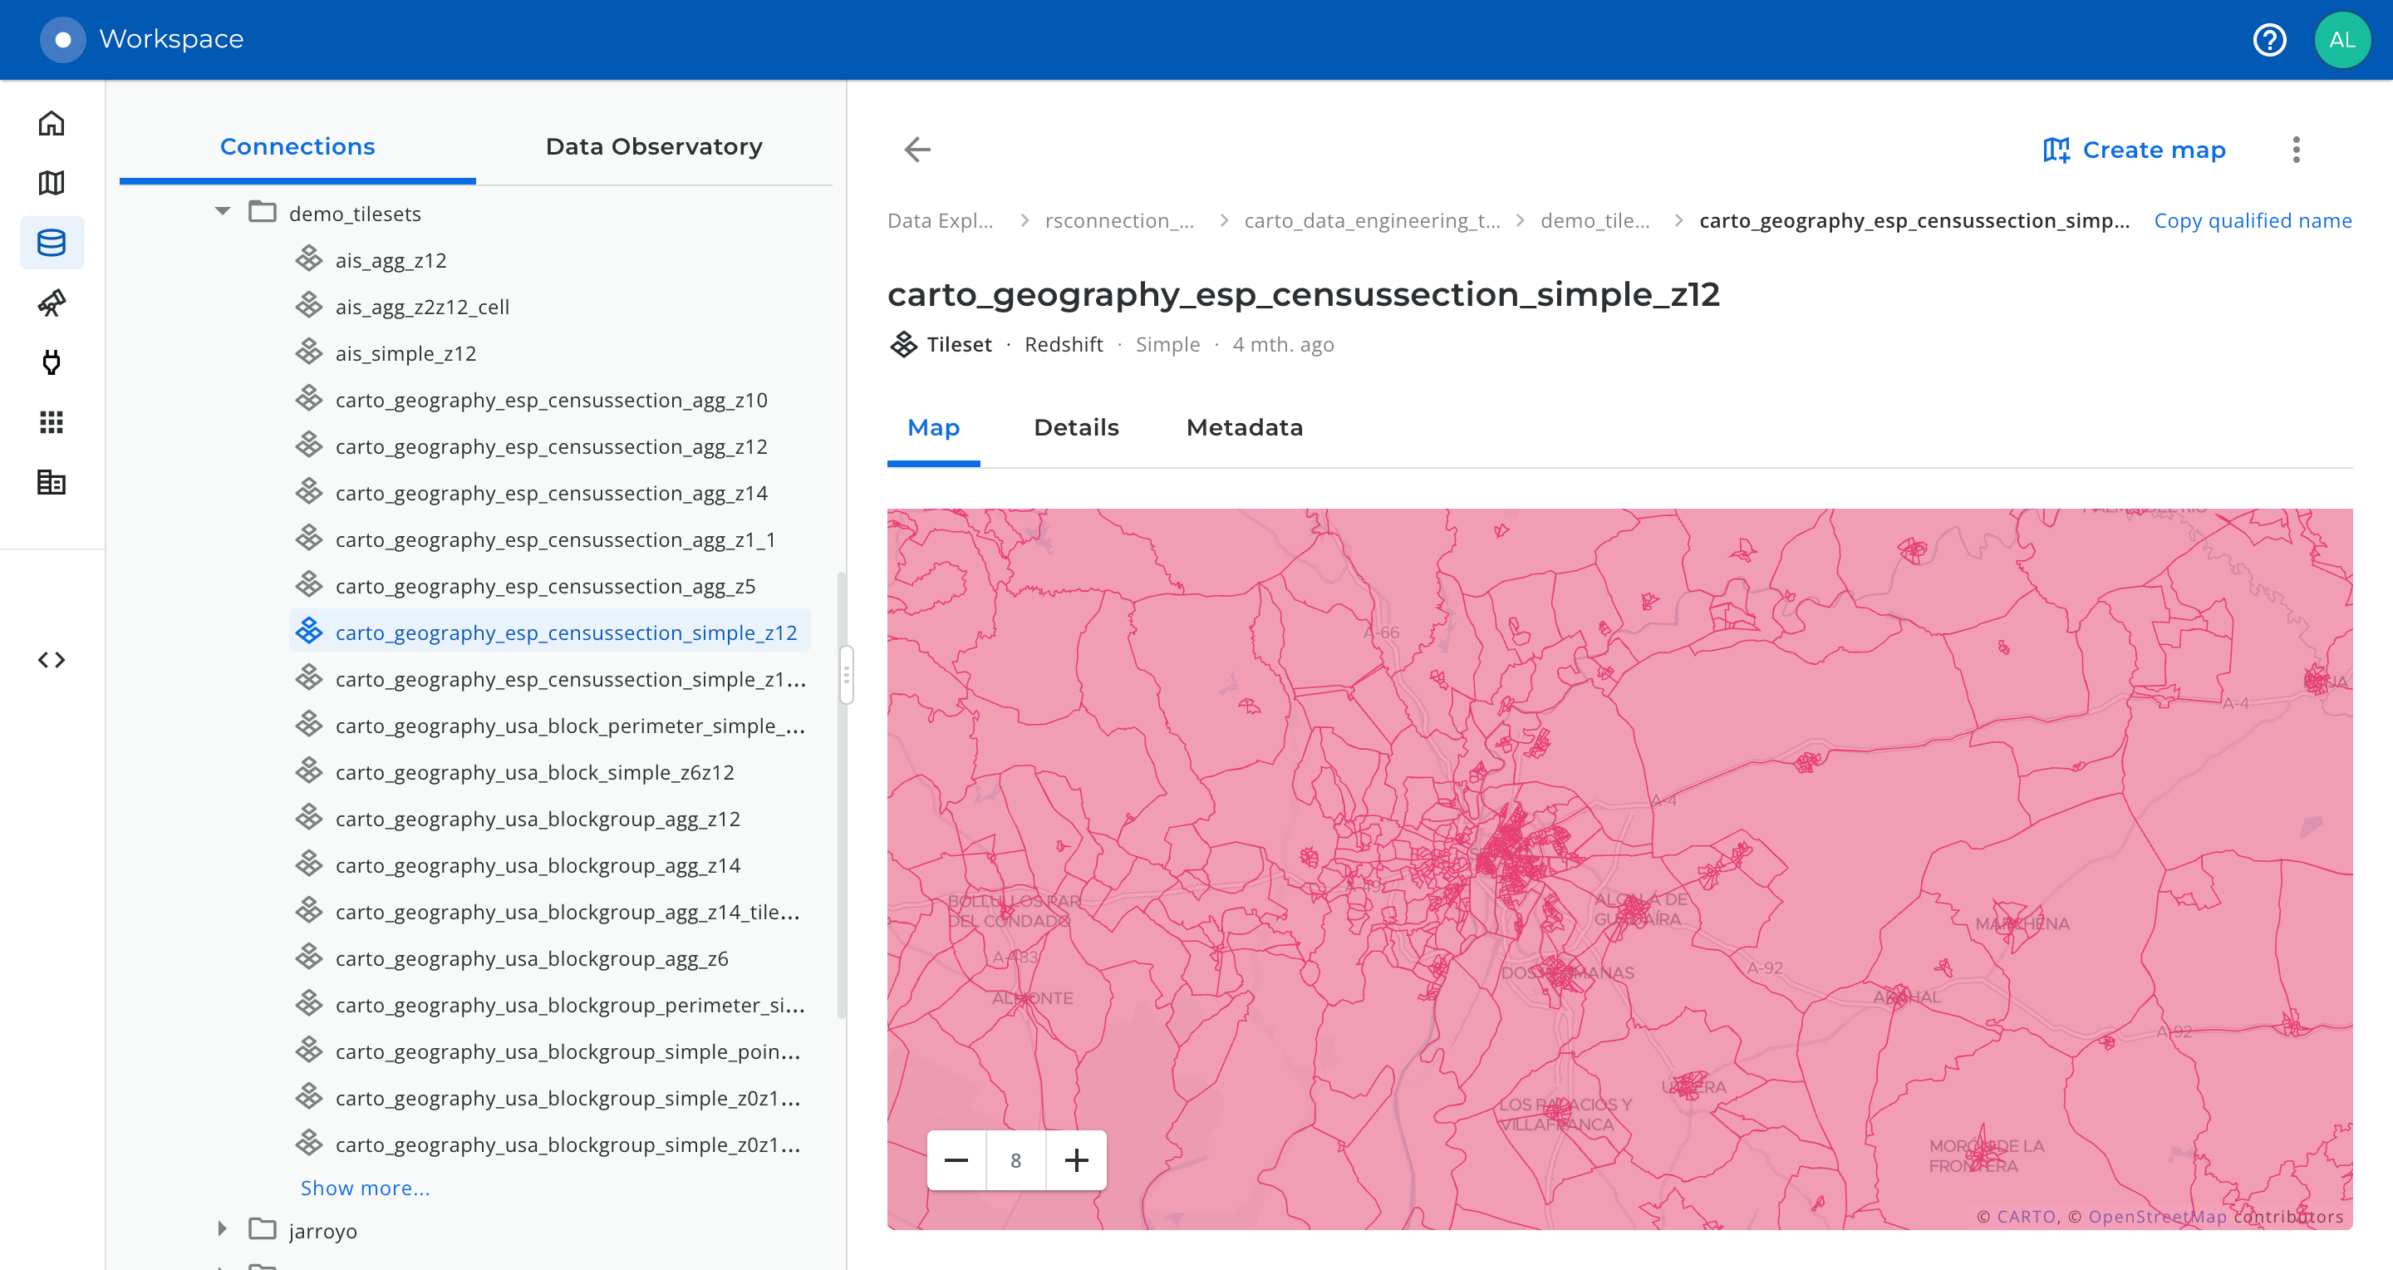The width and height of the screenshot is (2393, 1270).
Task: Open the organization building icon in the sidebar
Action: click(51, 482)
